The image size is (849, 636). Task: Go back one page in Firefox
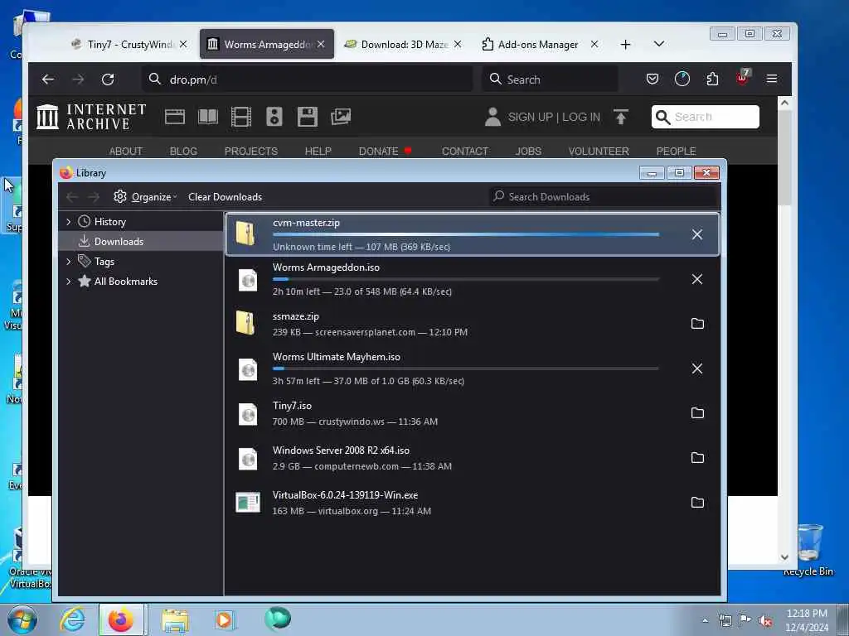point(48,79)
